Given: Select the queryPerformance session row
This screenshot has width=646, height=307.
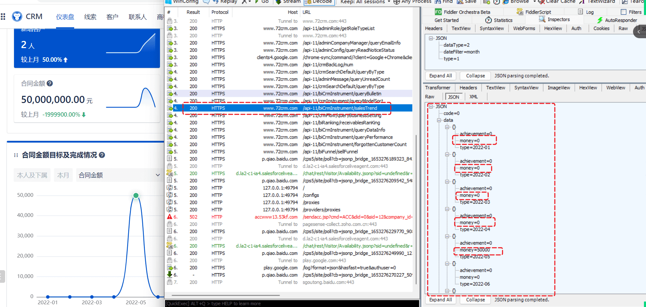Looking at the screenshot, I should tap(289, 137).
